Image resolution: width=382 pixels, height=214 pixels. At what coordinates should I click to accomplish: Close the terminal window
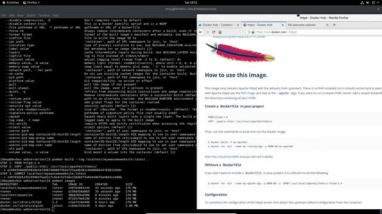[x=378, y=9]
